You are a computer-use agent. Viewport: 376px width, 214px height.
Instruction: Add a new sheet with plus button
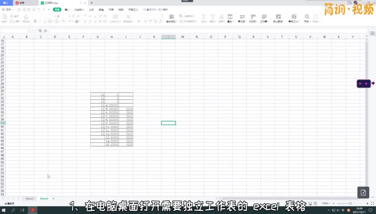[x=53, y=198]
